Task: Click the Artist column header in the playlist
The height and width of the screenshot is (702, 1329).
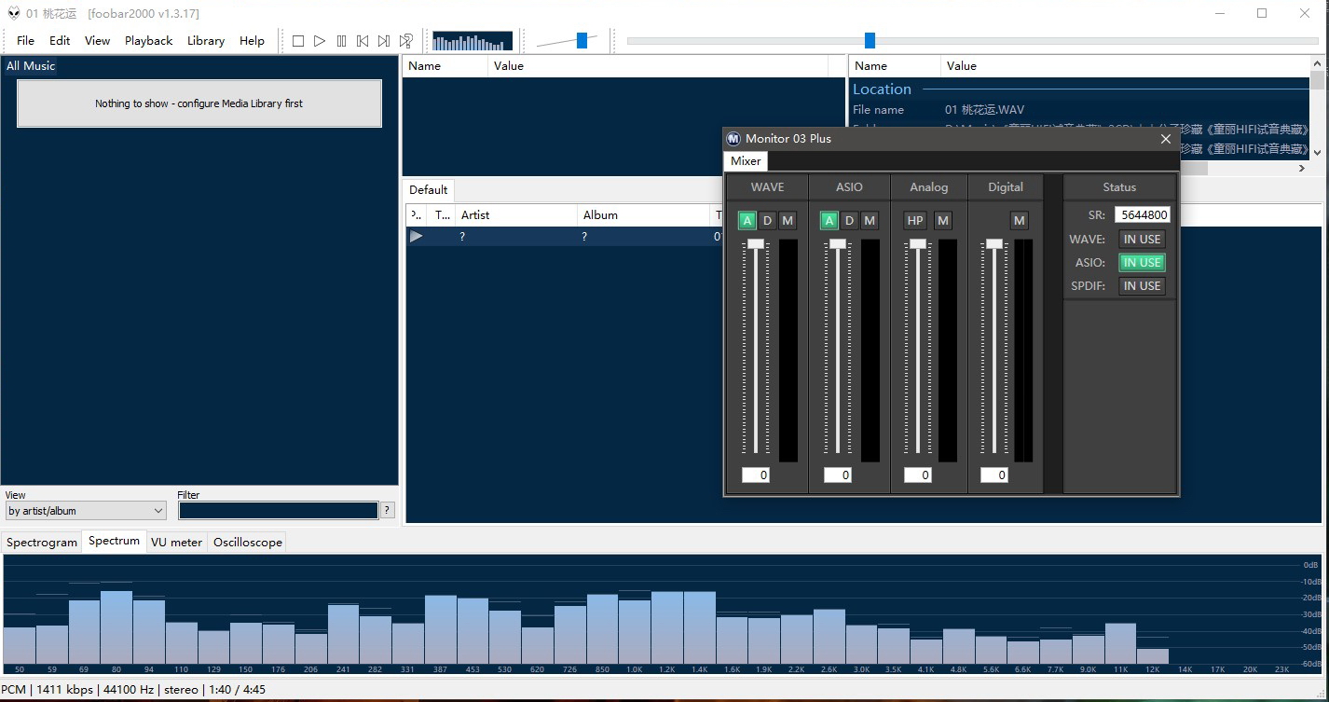Action: (475, 215)
